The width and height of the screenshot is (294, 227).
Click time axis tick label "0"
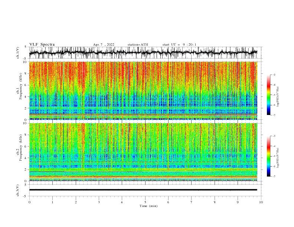point(29,202)
